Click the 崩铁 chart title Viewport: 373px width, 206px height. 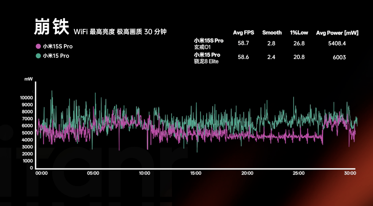tap(51, 27)
